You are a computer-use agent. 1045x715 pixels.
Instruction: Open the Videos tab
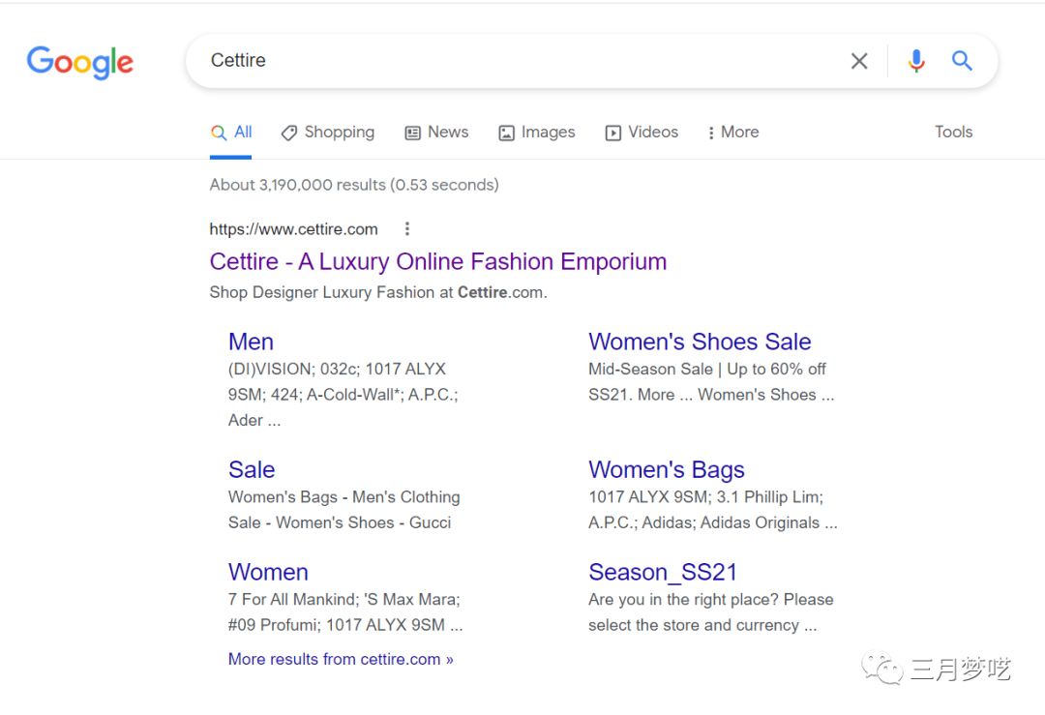[x=642, y=133]
